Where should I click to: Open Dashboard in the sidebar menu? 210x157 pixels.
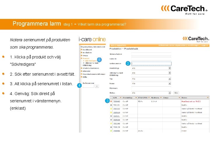[x=87, y=50]
